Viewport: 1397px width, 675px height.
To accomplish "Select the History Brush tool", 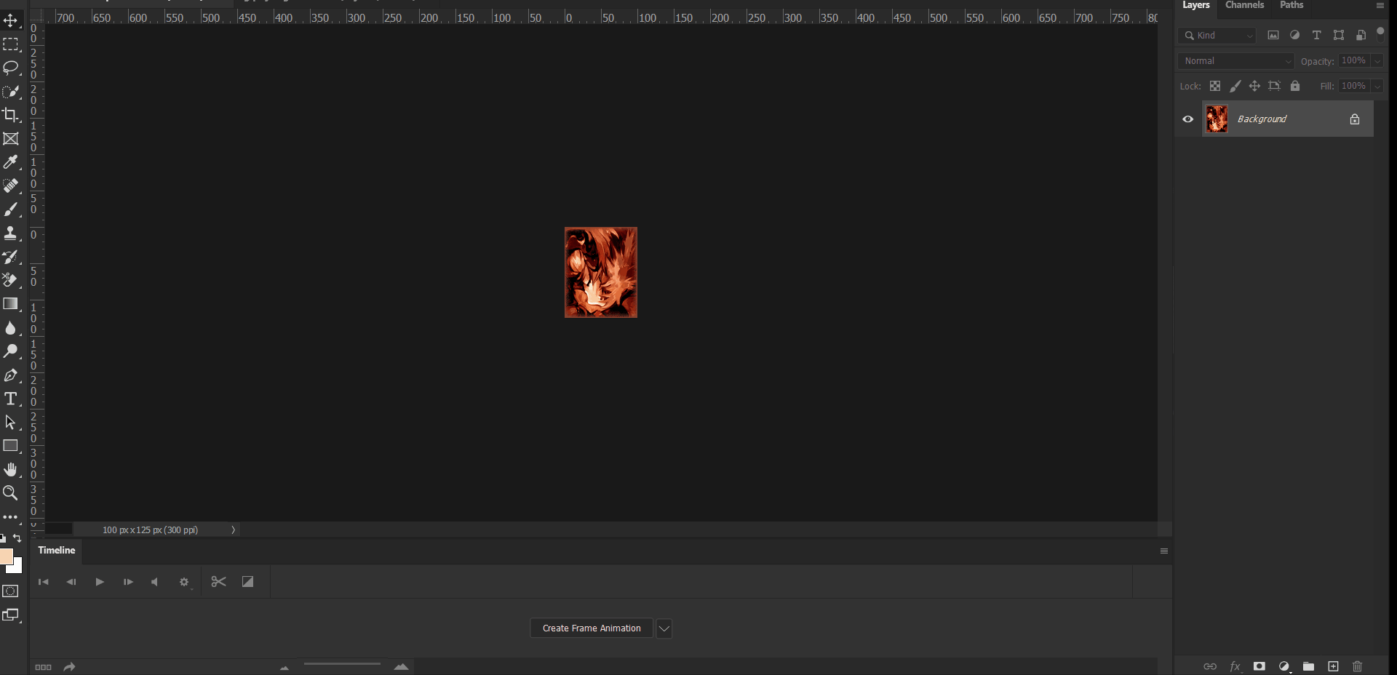I will (x=10, y=257).
